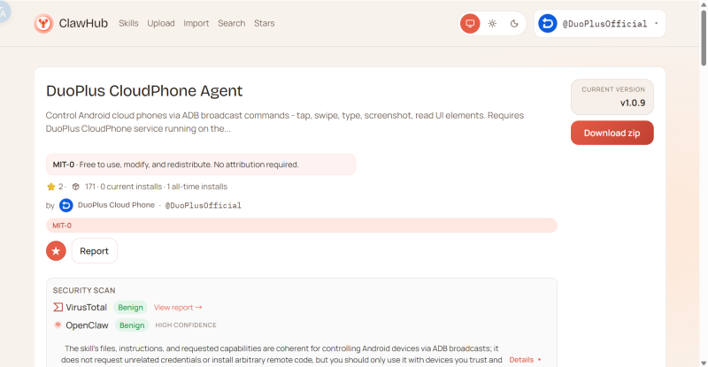Open the VirusTotal View report link
The width and height of the screenshot is (708, 367).
(x=178, y=308)
